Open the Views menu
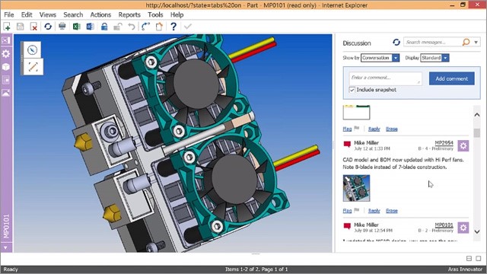This screenshot has height=274, width=487. coord(48,14)
